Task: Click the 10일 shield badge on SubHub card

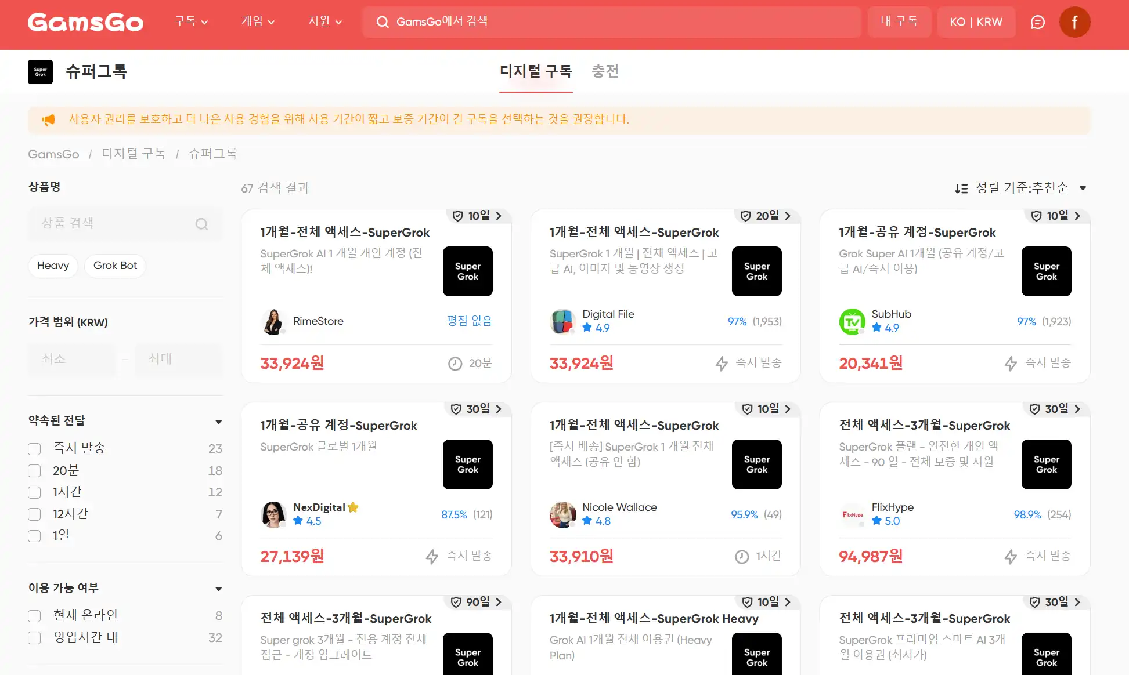Action: 1057,216
